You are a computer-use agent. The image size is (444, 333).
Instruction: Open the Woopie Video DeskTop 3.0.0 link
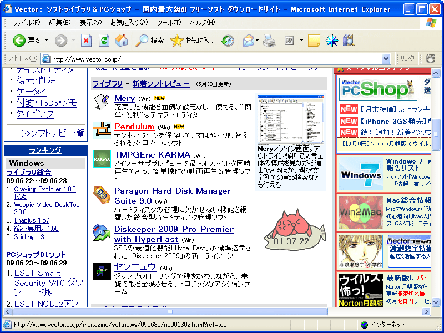(47, 208)
